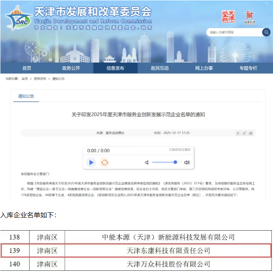The image size is (273, 272).
Task: Click the loud-volume speaker icon
Action: [187, 162]
